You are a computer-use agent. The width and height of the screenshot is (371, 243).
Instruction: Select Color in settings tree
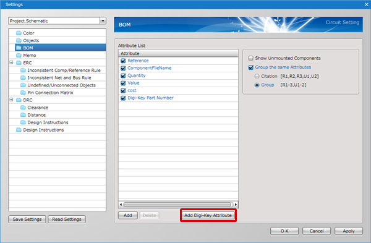click(x=28, y=33)
